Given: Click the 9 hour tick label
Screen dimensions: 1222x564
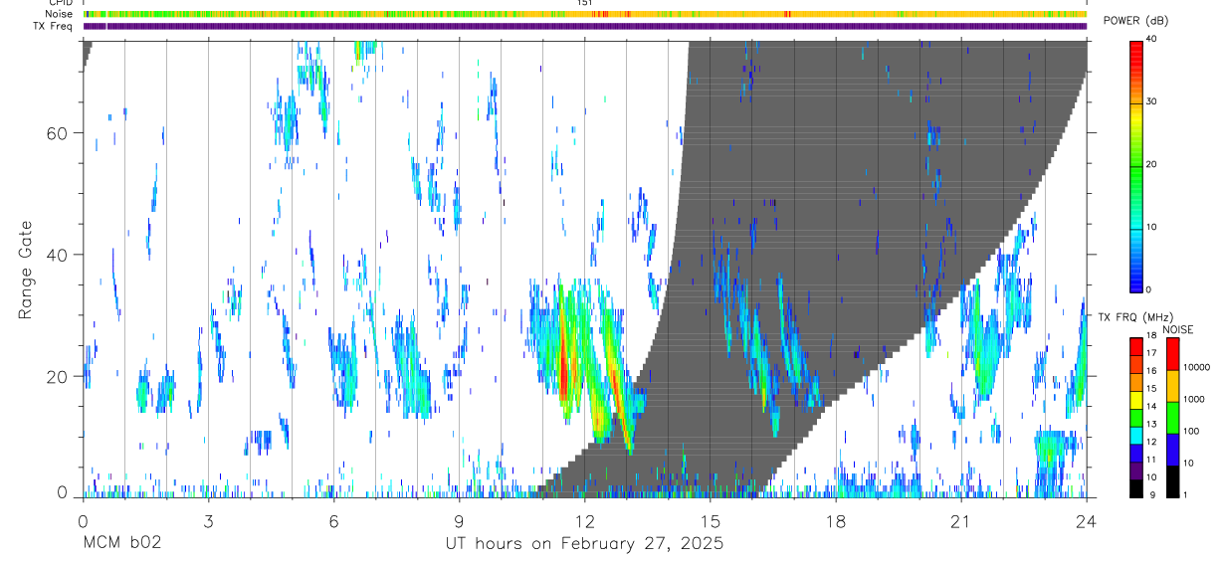Looking at the screenshot, I should click(459, 521).
